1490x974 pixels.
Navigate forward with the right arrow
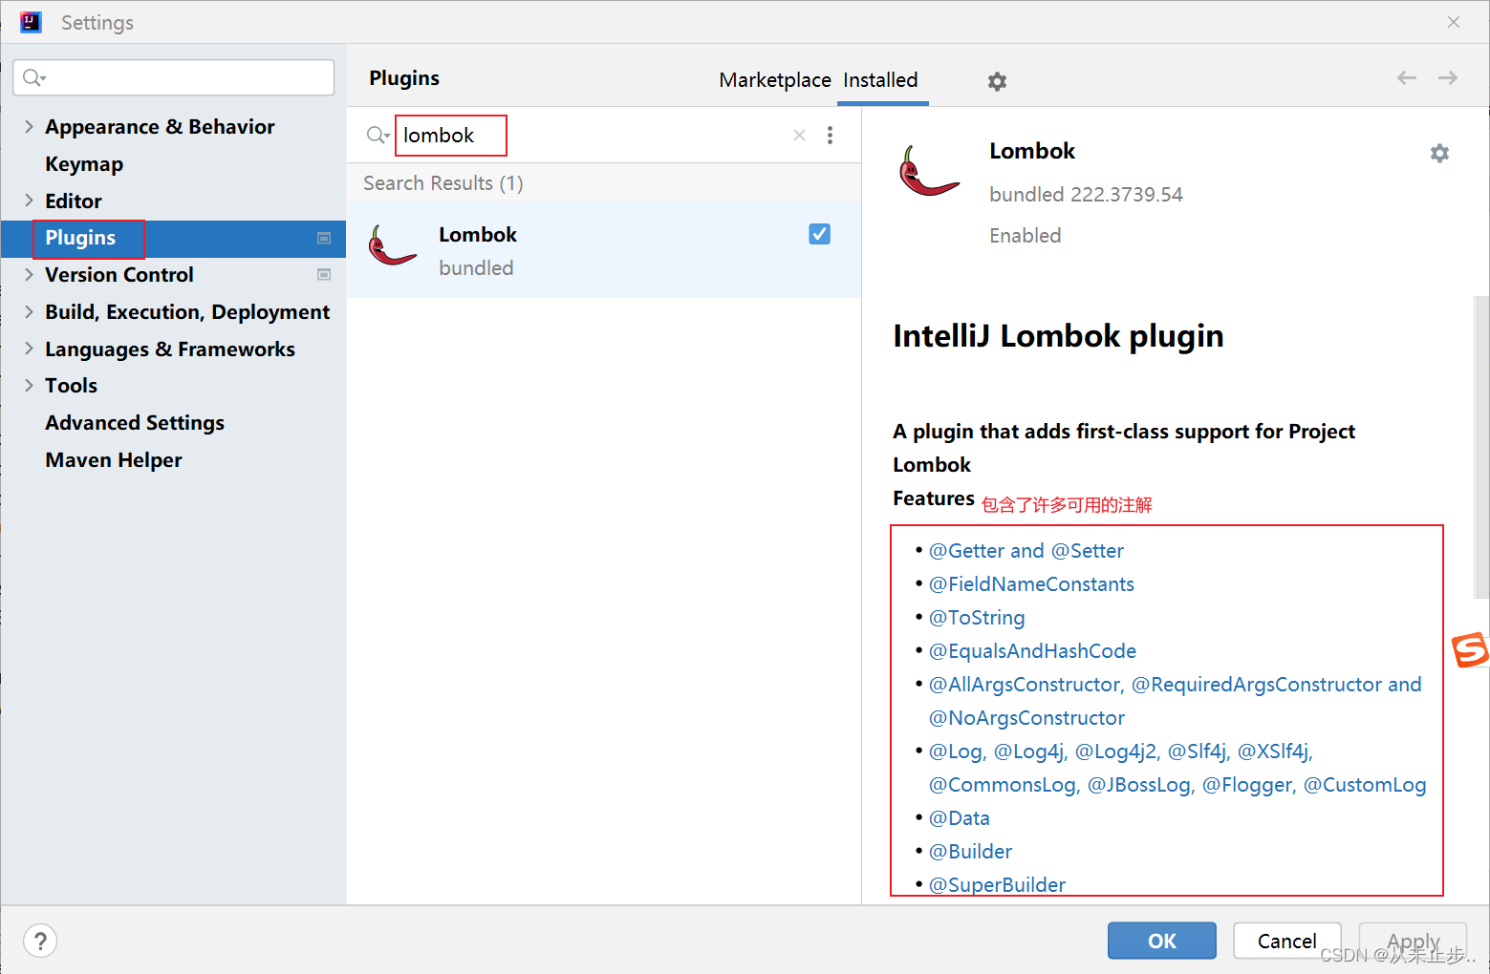click(1448, 78)
